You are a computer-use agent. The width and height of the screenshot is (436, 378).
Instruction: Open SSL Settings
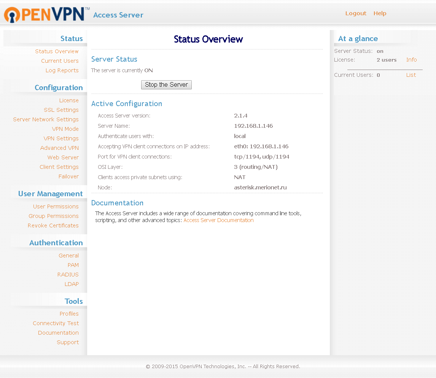61,110
